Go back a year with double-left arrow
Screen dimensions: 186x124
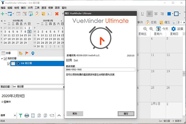point(2,21)
